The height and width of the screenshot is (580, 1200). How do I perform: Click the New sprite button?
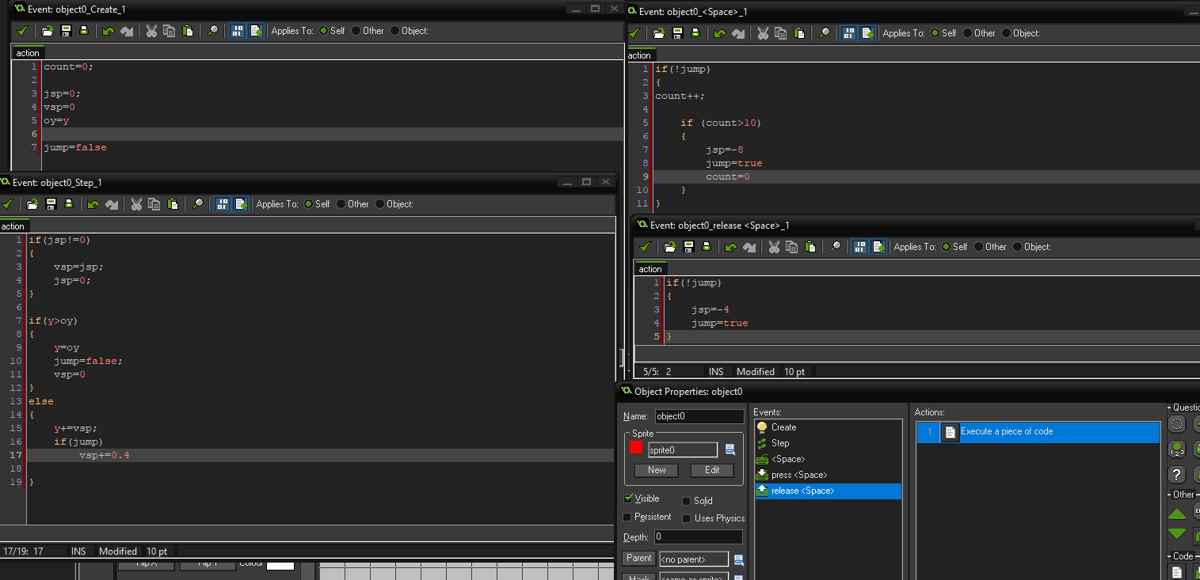pyautogui.click(x=657, y=470)
